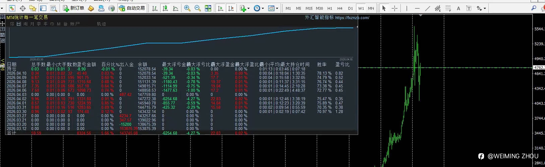This screenshot has width=545, height=167.
Task: Select the vertical line tool
Action: coord(407,8)
